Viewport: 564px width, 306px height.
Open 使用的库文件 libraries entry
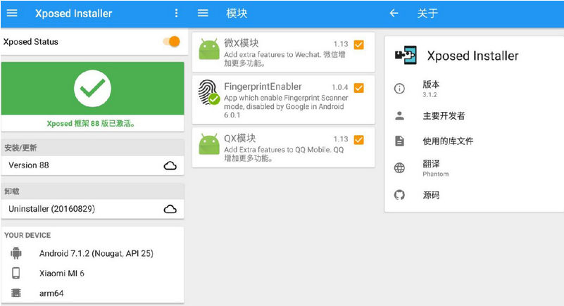tap(474, 141)
